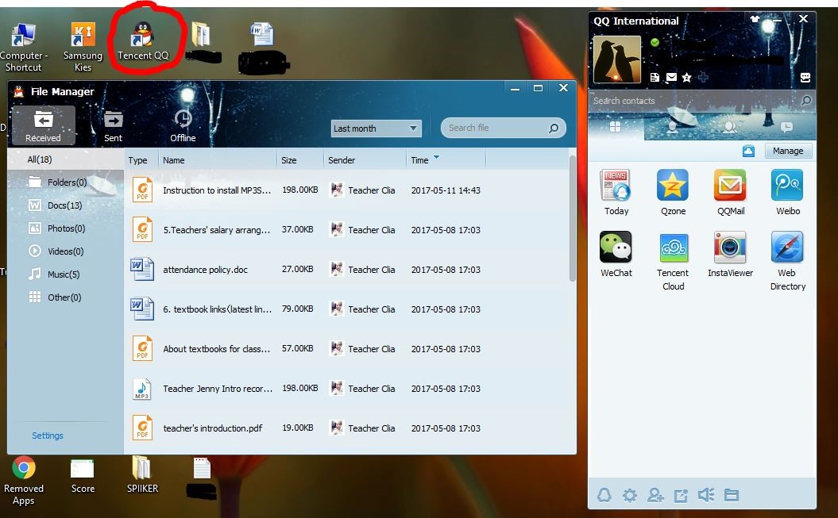Sort files by Time column arrow

click(x=436, y=158)
